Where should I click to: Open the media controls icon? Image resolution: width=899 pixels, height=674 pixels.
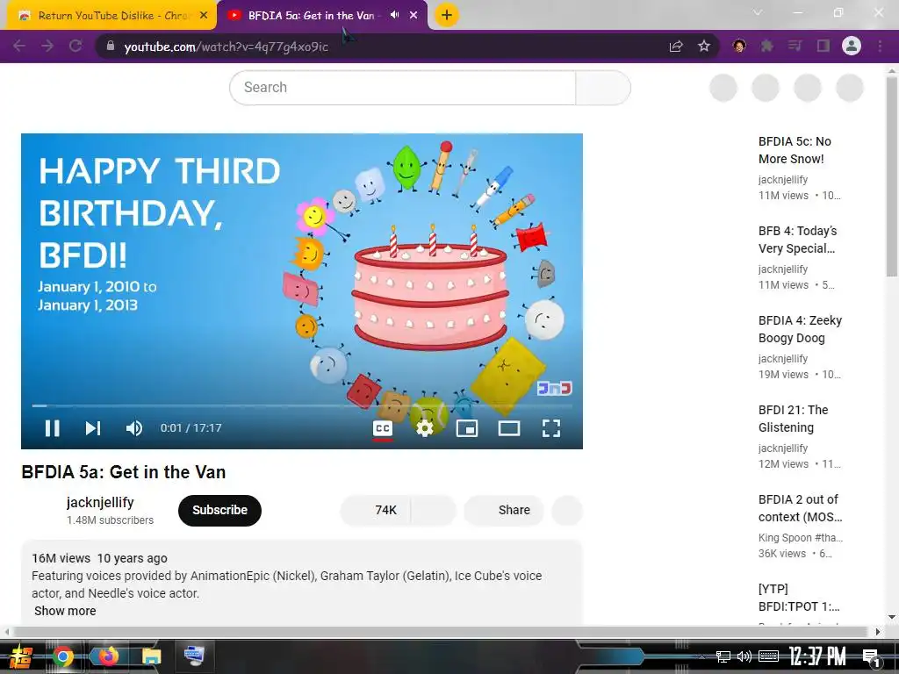pyautogui.click(x=795, y=46)
